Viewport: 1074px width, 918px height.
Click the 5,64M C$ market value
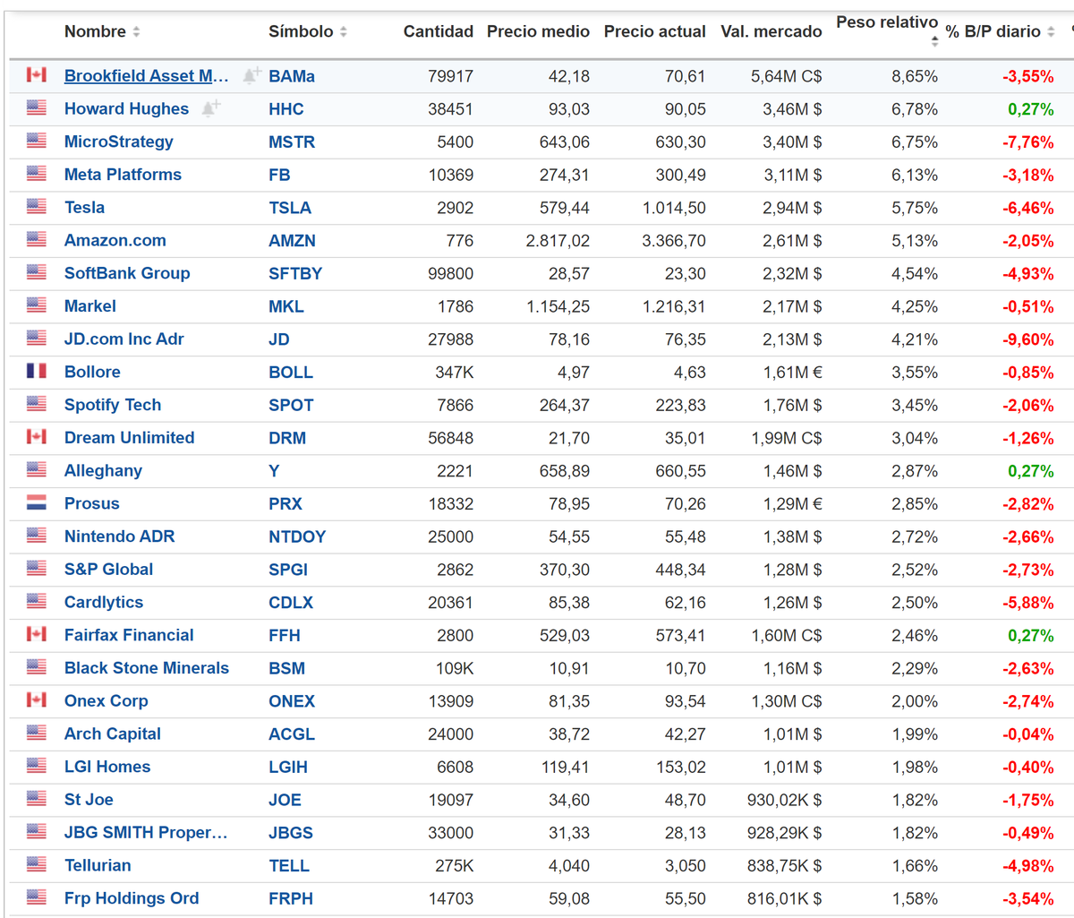click(786, 76)
